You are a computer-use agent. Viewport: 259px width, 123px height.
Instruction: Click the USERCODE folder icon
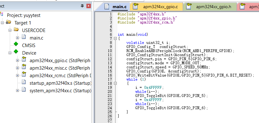click(16, 29)
